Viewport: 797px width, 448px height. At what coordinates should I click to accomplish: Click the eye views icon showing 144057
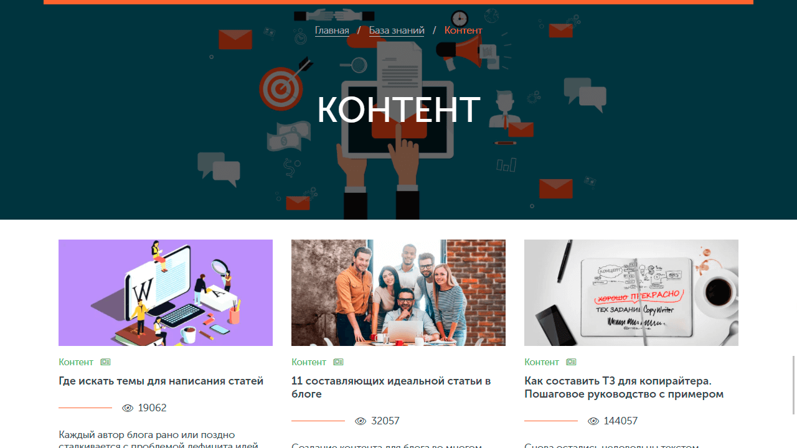click(x=593, y=421)
